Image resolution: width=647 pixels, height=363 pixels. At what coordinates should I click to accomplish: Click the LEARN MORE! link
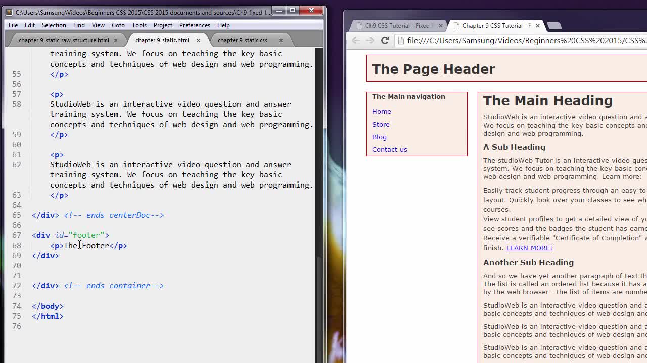(x=529, y=248)
